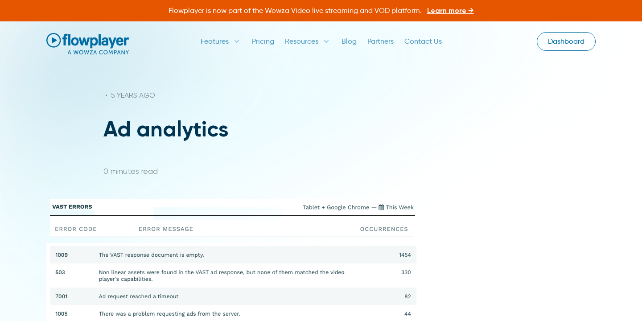Click the VAST ERRORS panel header label
Viewport: 642px width, 321px height.
72,206
